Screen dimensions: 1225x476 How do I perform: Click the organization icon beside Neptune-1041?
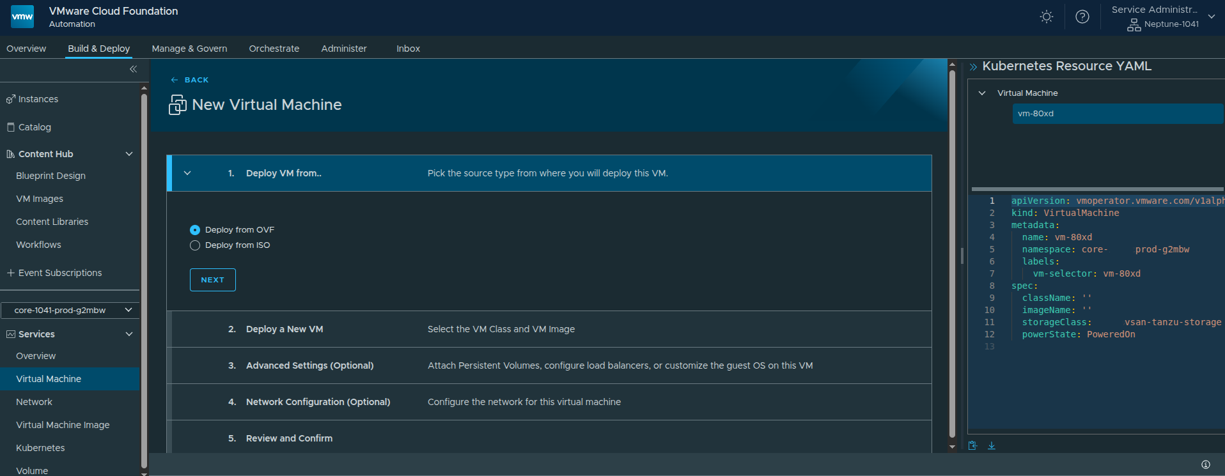[1134, 25]
